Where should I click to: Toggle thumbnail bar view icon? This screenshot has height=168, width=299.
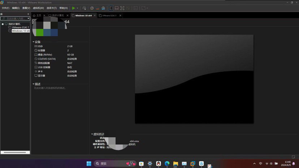[x=117, y=8]
